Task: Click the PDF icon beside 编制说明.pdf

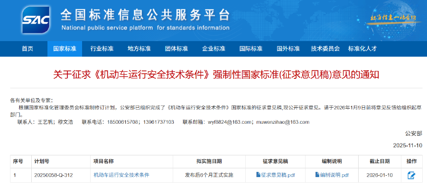Action: [x=317, y=175]
